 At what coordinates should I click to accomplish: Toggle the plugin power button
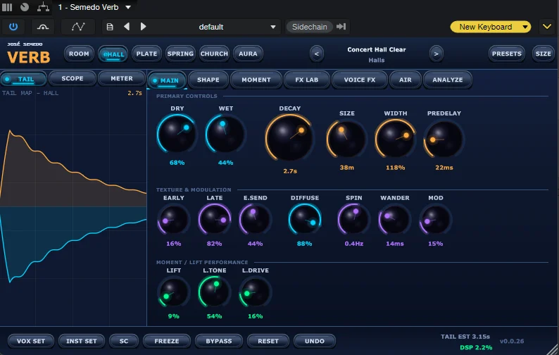point(13,27)
